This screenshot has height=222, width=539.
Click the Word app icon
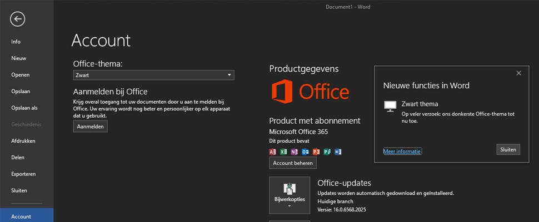(x=338, y=152)
